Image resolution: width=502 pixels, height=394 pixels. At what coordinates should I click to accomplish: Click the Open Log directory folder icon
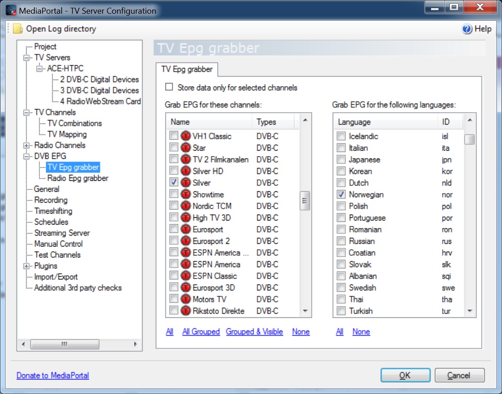point(18,29)
